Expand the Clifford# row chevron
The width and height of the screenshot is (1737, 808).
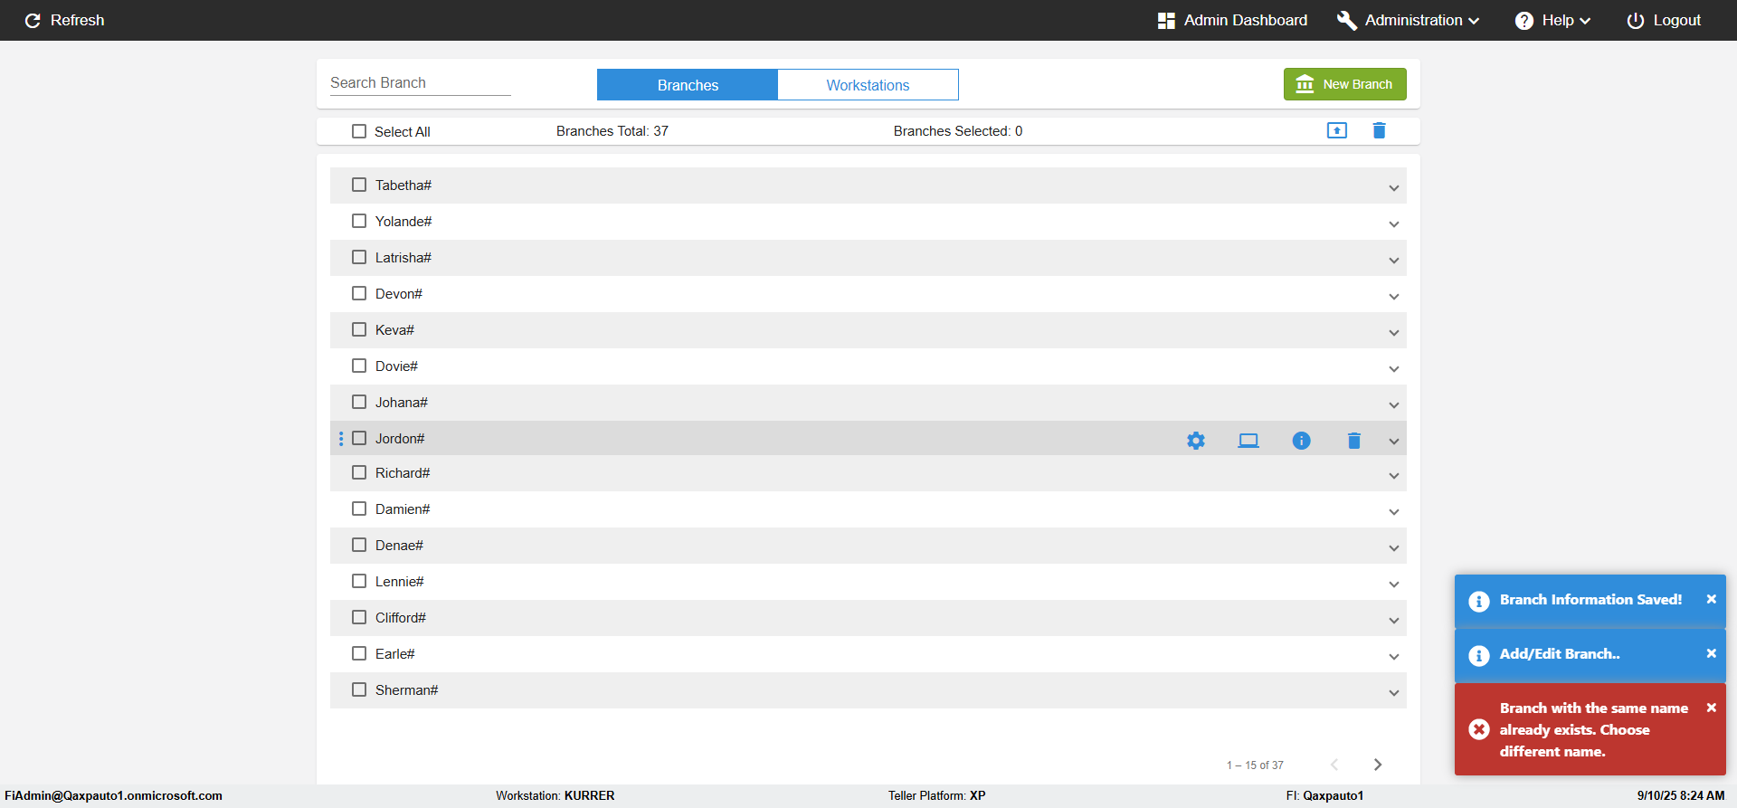(x=1394, y=621)
